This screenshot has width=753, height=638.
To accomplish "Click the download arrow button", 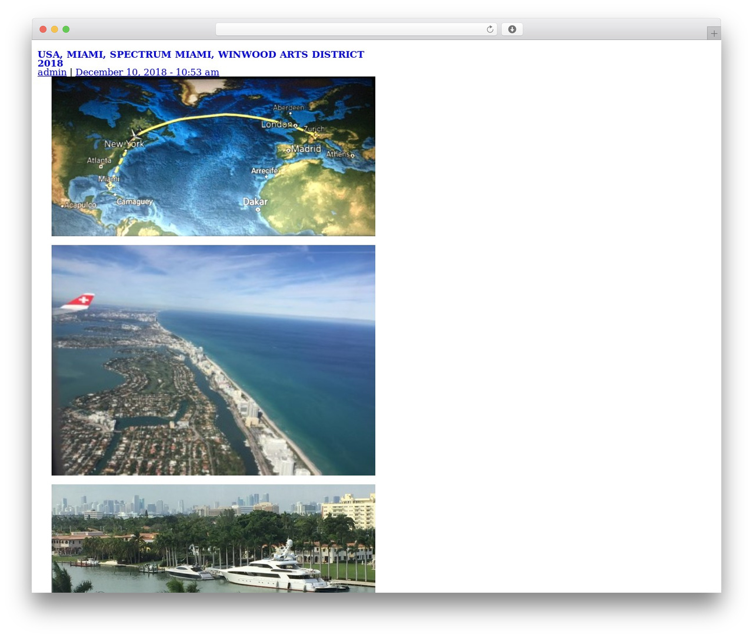I will coord(512,29).
